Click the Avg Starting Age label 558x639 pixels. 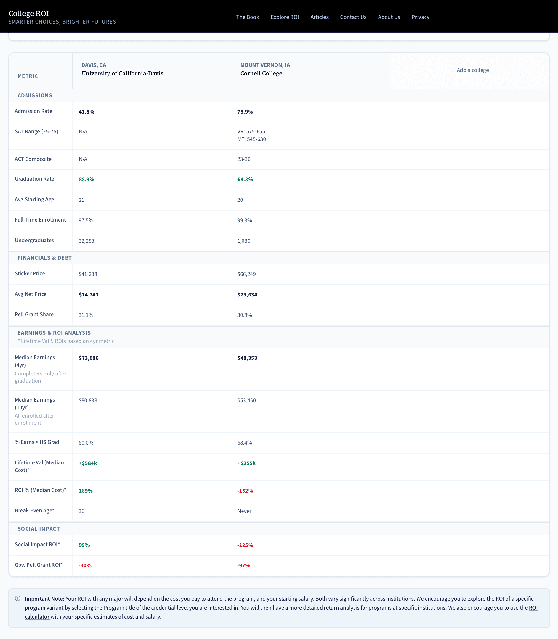click(35, 199)
